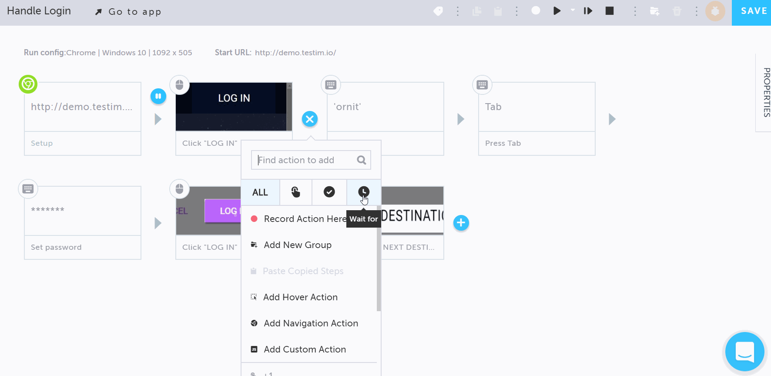771x376 pixels.
Task: Click mouse icon on first LOG IN step
Action: pyautogui.click(x=179, y=84)
